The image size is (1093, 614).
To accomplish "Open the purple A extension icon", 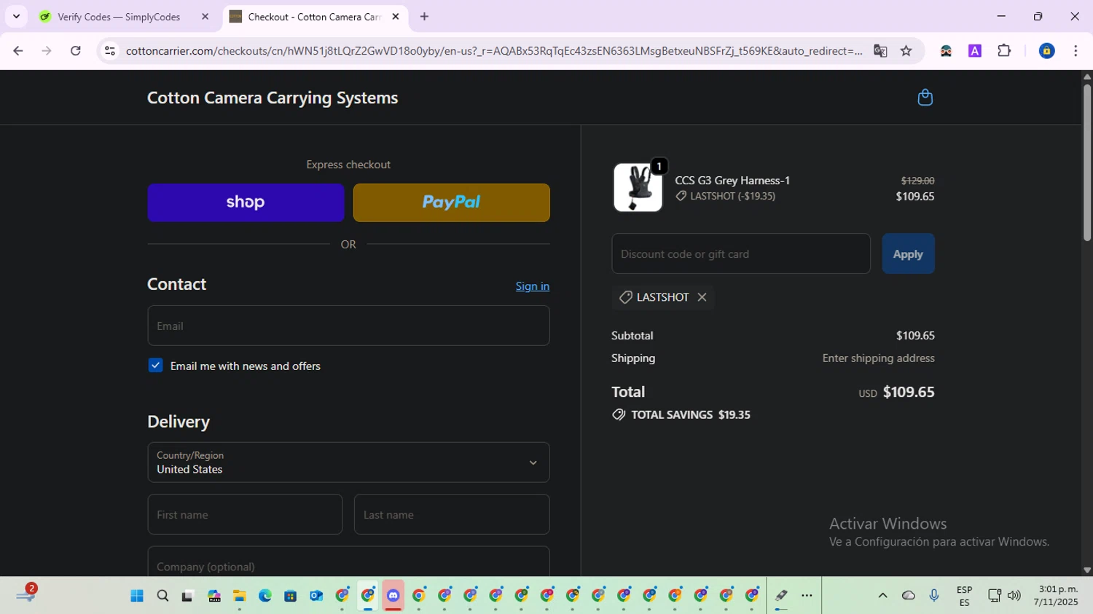I will [975, 51].
